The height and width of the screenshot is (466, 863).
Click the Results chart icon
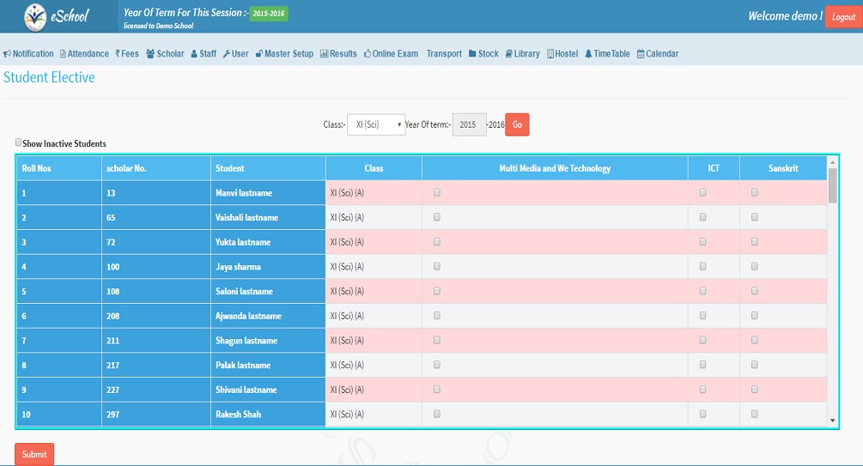tap(324, 54)
